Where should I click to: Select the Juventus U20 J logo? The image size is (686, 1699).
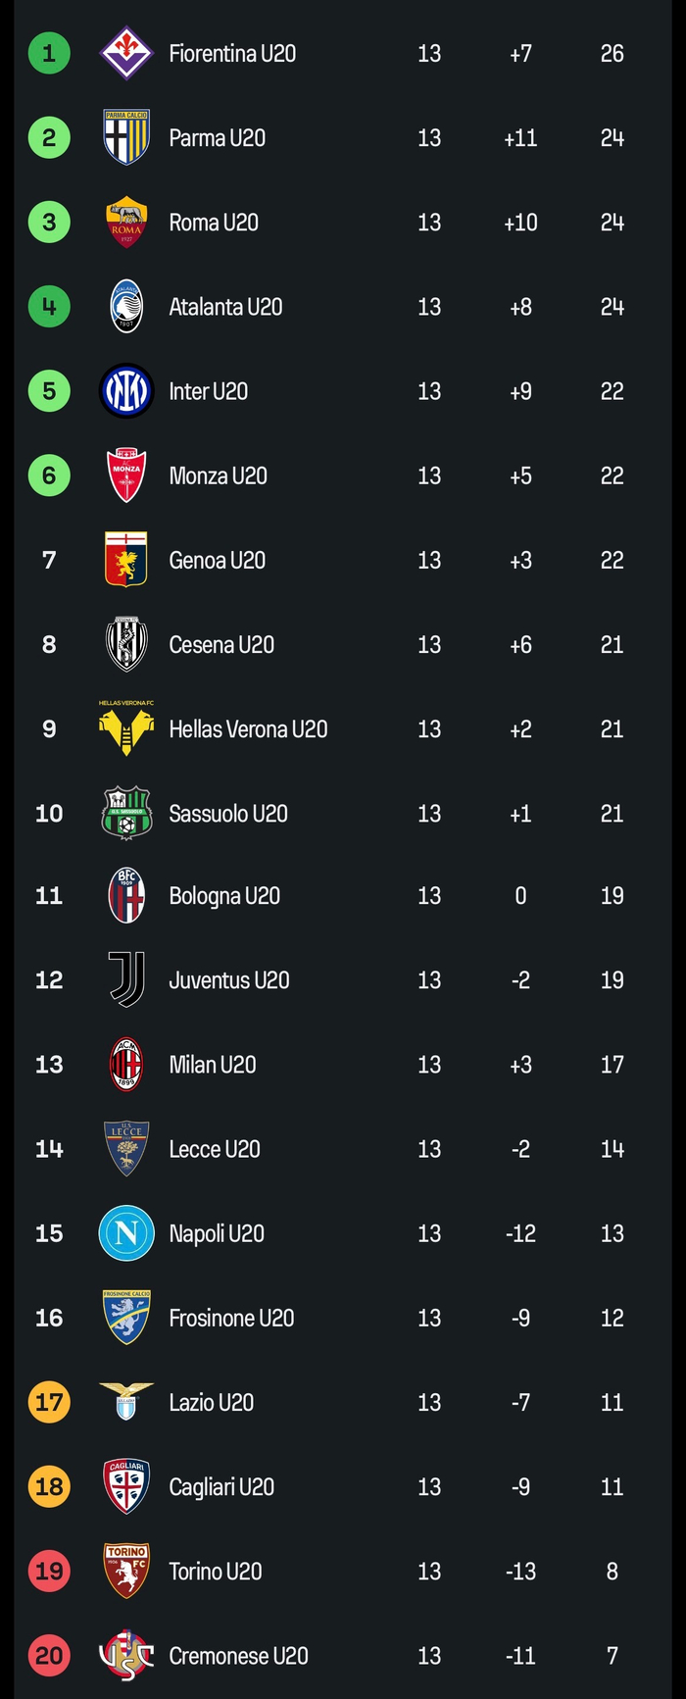[126, 979]
